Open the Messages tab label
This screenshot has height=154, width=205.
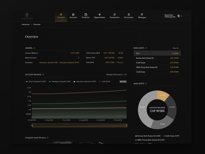[142, 17]
